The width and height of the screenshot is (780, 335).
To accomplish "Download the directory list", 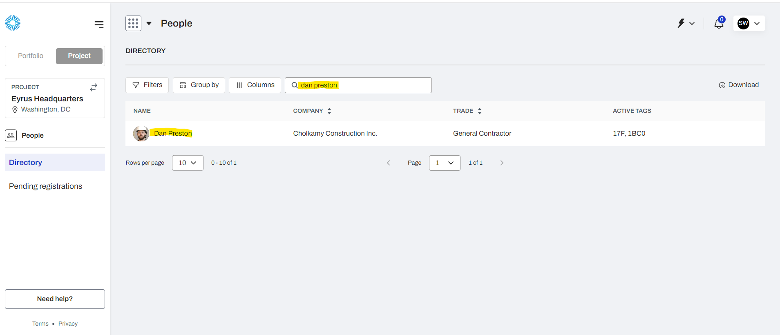I will (739, 85).
